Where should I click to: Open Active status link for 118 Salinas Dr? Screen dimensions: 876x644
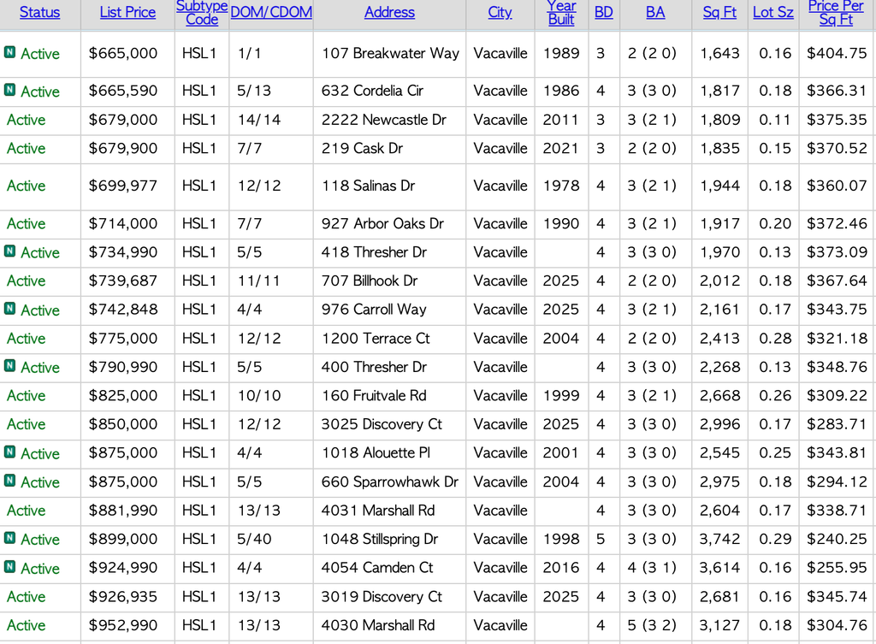pyautogui.click(x=27, y=186)
